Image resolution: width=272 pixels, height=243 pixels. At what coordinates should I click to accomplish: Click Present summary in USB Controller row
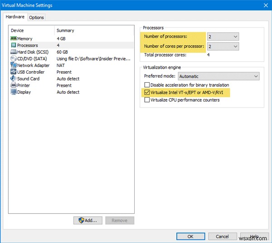tap(64, 72)
